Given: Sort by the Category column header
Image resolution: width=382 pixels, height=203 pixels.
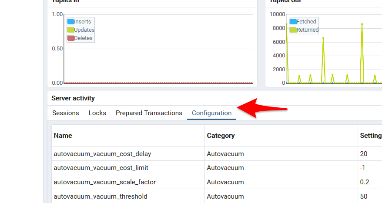Looking at the screenshot, I should pyautogui.click(x=221, y=136).
